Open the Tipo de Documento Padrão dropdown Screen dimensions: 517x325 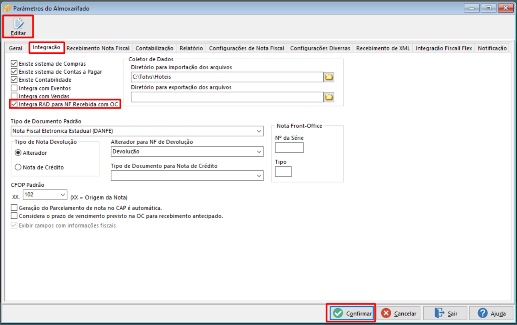(x=259, y=131)
